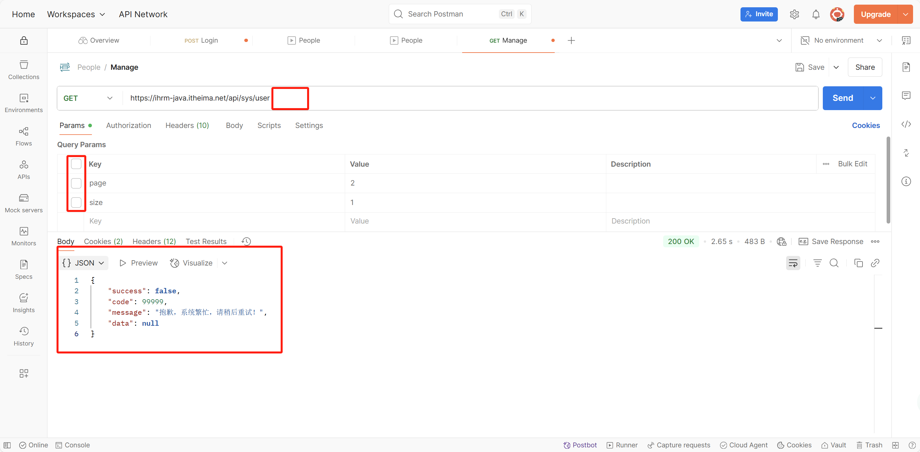Copy response with the copy icon
The image size is (920, 452).
[858, 263]
